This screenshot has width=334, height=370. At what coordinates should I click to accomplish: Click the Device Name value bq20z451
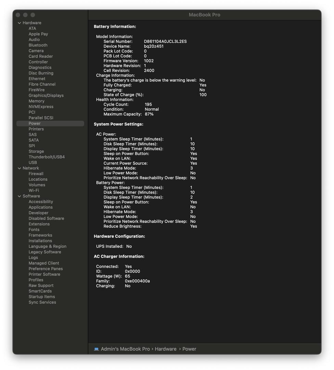click(154, 46)
